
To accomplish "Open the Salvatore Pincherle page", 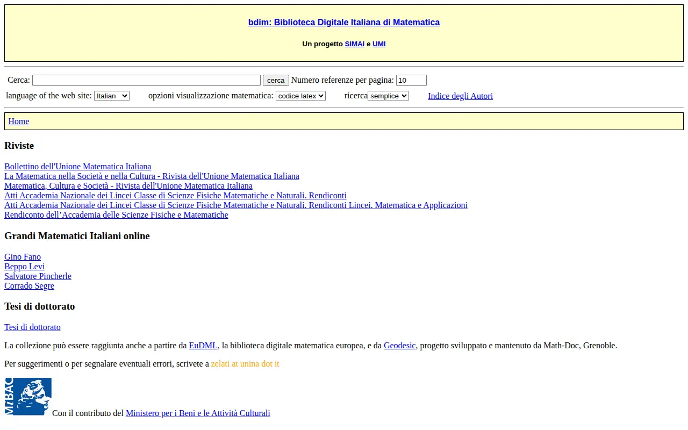I will click(x=38, y=276).
